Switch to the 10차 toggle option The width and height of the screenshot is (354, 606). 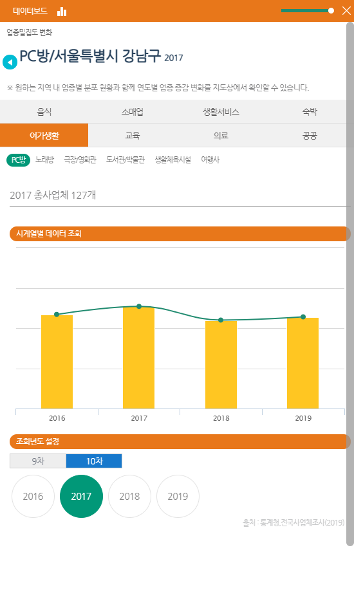click(x=94, y=461)
